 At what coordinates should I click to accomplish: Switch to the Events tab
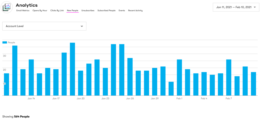coord(122,11)
